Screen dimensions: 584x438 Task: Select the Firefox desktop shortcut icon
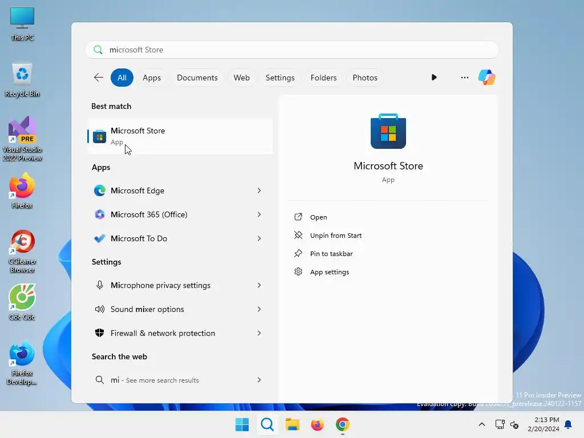(x=22, y=190)
